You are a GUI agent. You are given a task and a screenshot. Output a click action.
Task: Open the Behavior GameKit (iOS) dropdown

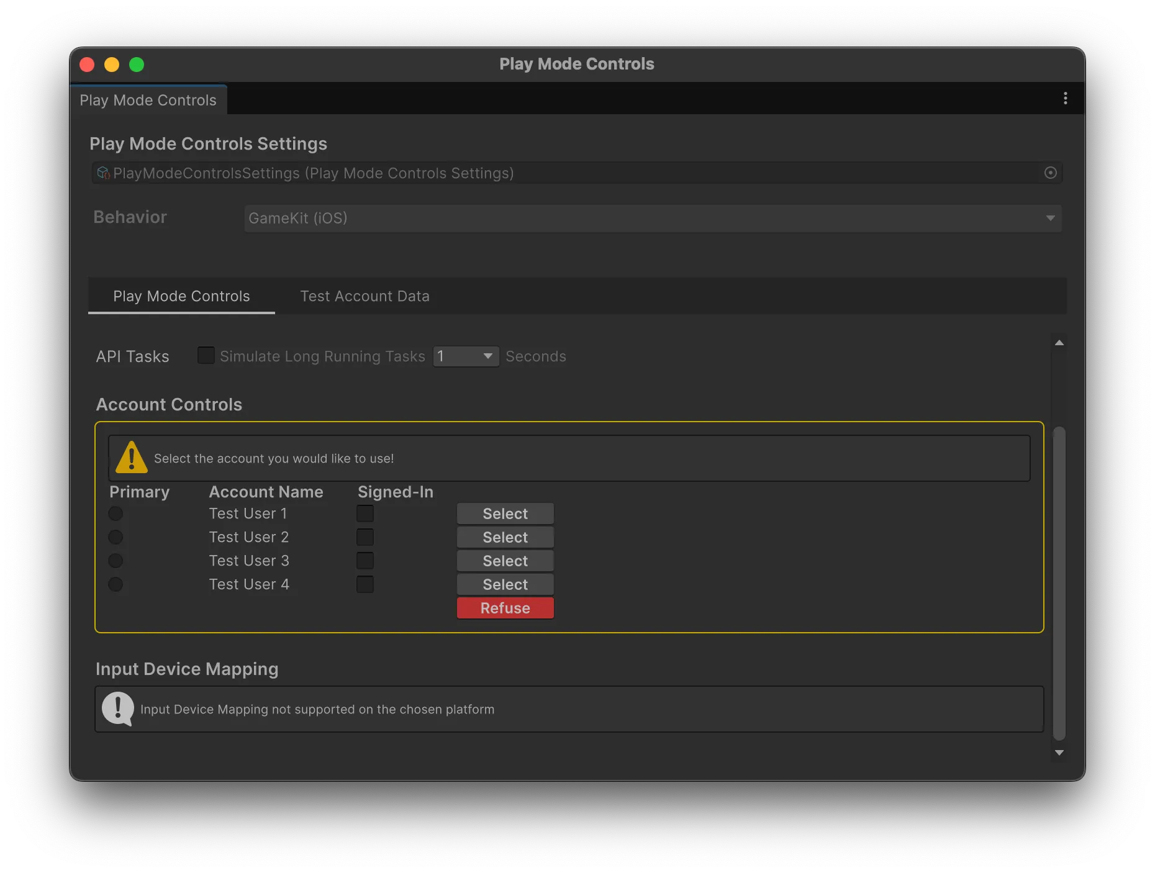(652, 219)
